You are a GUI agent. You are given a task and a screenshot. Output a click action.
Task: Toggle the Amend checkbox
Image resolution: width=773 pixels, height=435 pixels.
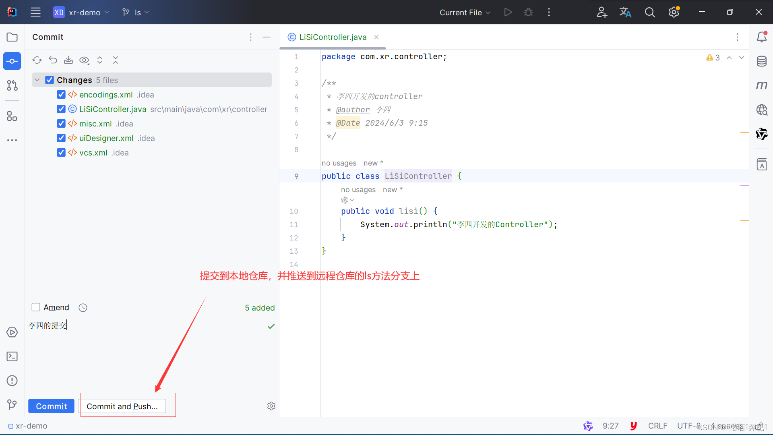35,307
